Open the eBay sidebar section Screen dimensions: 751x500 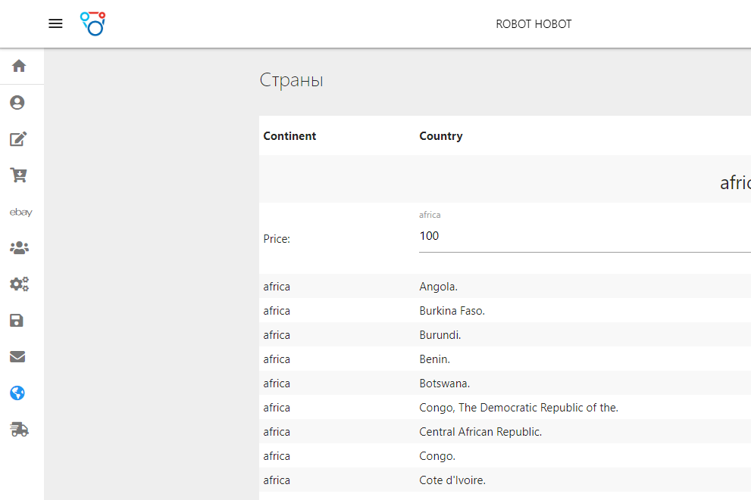(20, 213)
